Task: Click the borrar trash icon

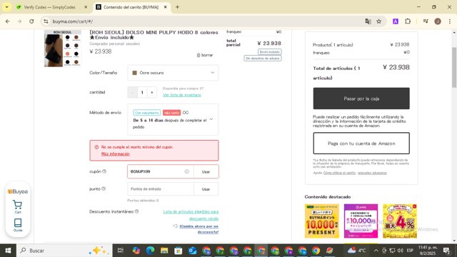Action: point(199,55)
